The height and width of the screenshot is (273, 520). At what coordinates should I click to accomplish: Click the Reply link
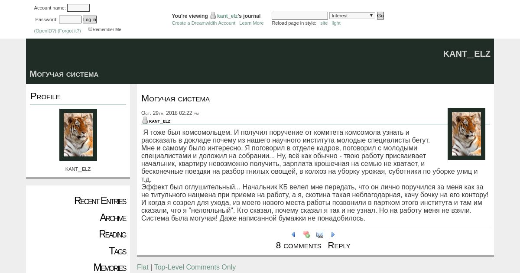point(339,246)
